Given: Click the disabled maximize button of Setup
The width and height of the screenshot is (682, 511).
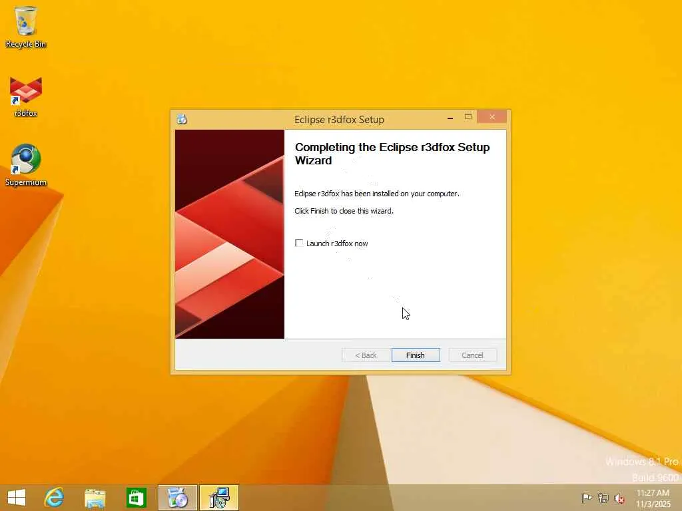Looking at the screenshot, I should [468, 117].
